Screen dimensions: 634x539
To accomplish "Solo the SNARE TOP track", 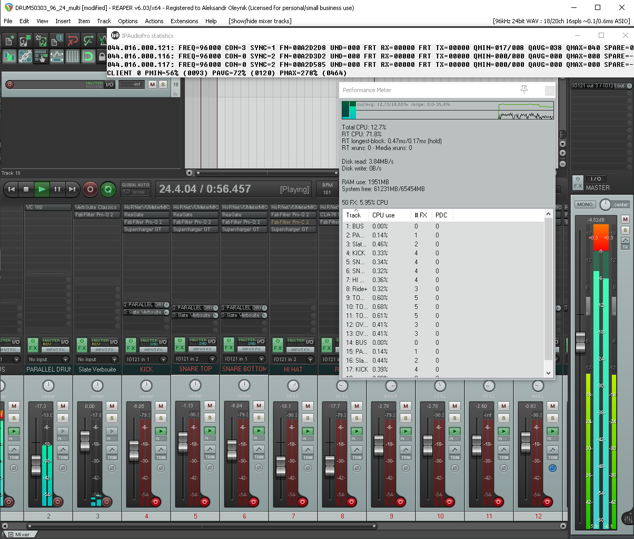I will click(210, 418).
